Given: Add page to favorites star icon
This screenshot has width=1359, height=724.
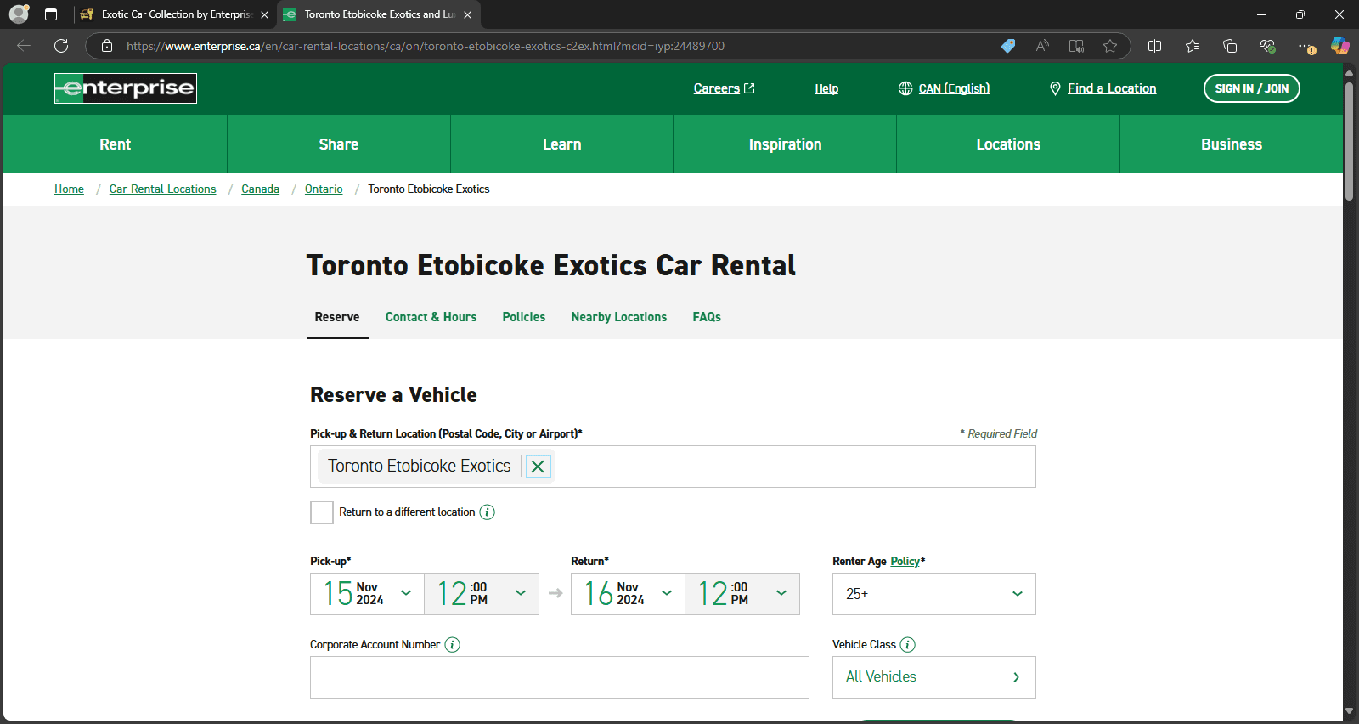Looking at the screenshot, I should [1110, 46].
